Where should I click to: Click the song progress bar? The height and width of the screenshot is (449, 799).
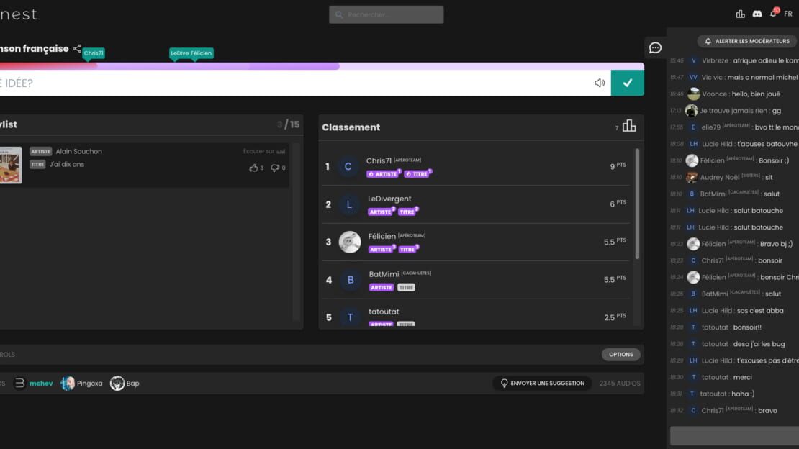[x=322, y=66]
